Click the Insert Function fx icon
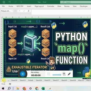Viewport: 91px width, 91px height. point(29,11)
